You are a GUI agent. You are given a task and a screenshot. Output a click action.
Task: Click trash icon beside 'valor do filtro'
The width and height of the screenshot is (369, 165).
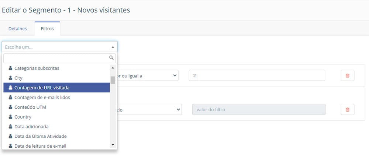pos(347,109)
